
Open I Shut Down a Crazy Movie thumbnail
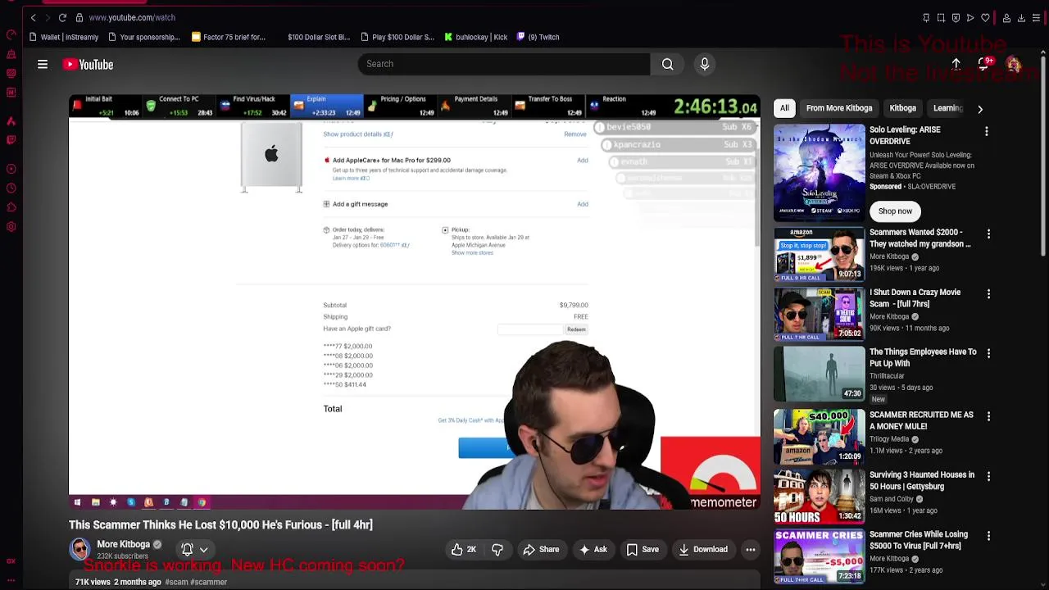pyautogui.click(x=819, y=313)
